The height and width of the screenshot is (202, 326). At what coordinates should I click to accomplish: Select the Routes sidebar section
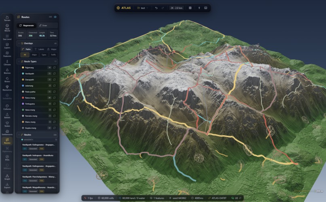pos(7,141)
